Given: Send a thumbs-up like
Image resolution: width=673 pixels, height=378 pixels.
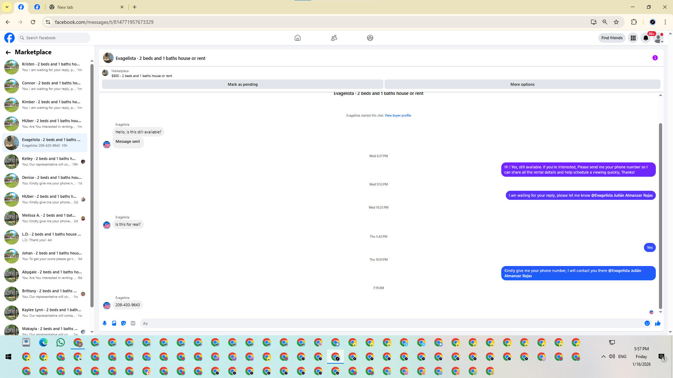Looking at the screenshot, I should [658, 323].
